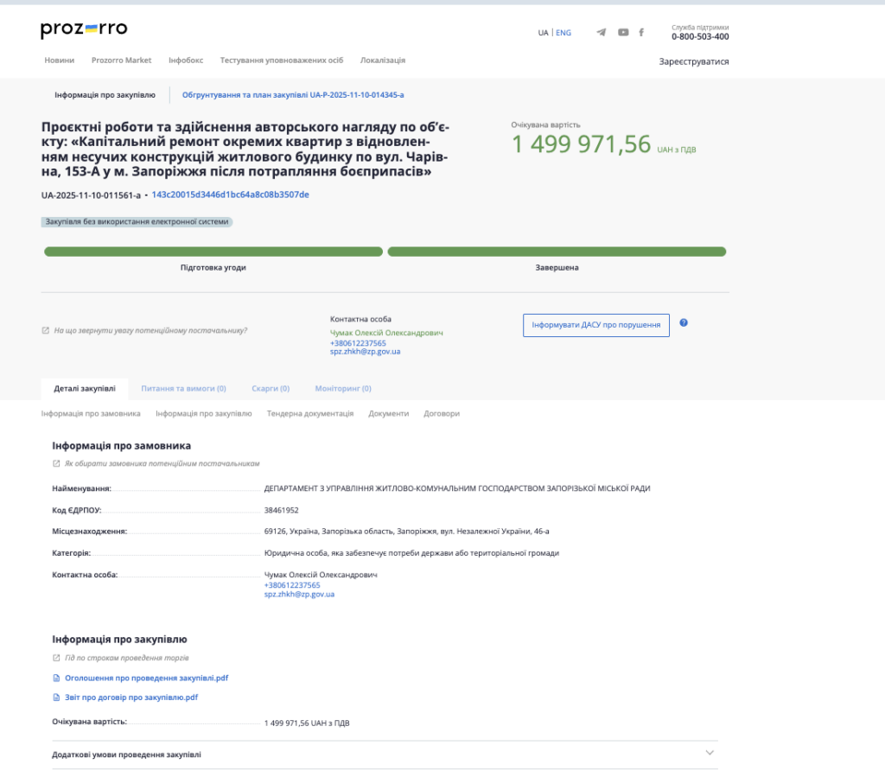Open the Питання та вимоги tab

183,389
